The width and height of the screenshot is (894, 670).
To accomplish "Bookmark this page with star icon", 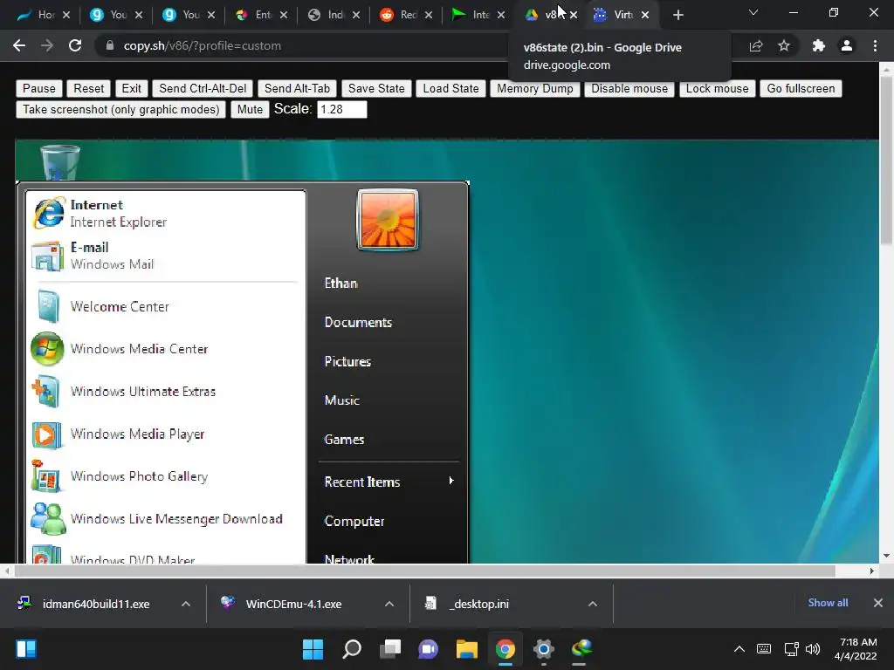I will click(784, 45).
